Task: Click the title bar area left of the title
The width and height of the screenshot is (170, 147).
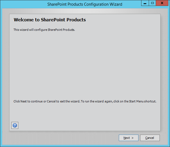Action: click(24, 4)
